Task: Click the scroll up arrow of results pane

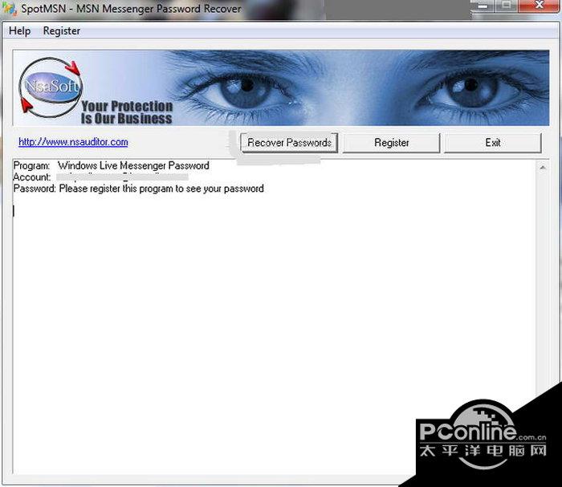Action: pyautogui.click(x=543, y=167)
